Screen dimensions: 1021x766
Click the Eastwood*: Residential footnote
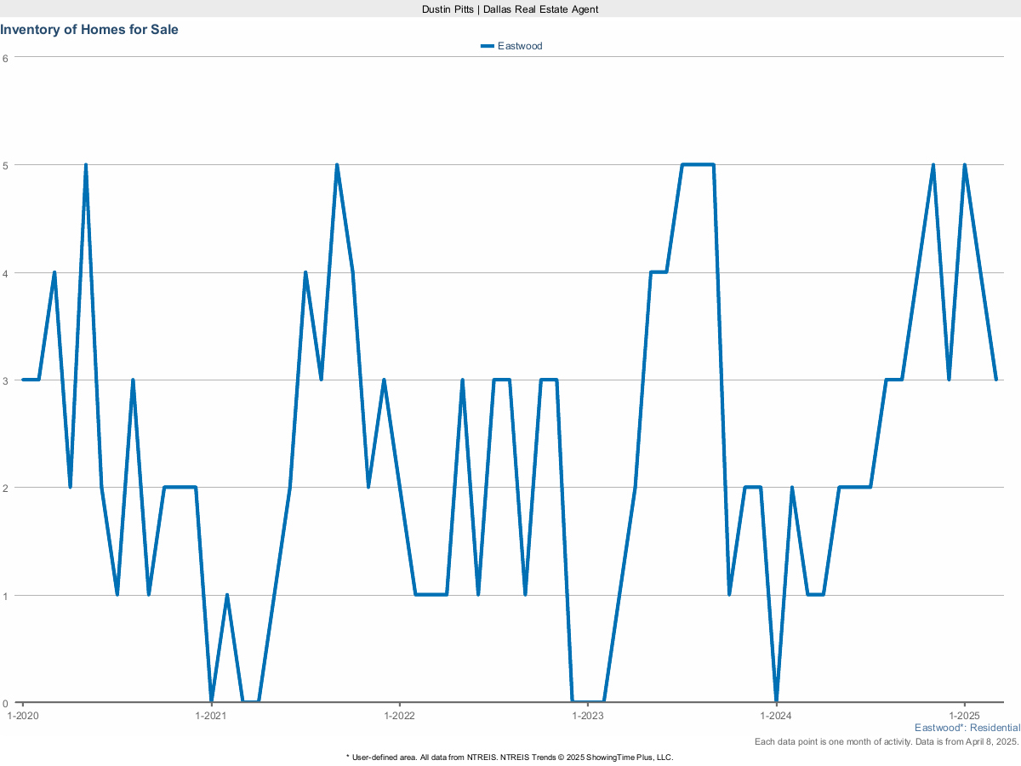point(967,729)
